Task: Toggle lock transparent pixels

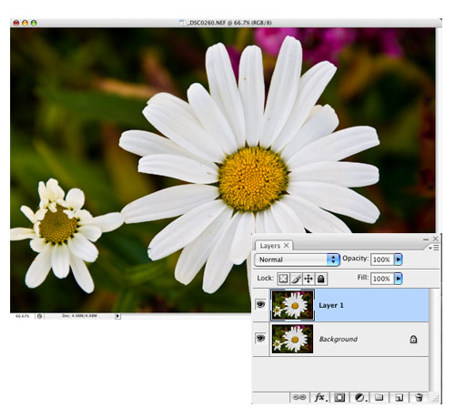Action: click(x=283, y=279)
